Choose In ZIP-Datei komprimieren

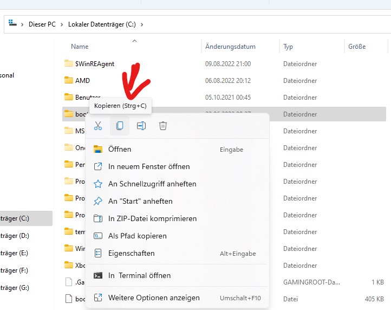pos(177,218)
